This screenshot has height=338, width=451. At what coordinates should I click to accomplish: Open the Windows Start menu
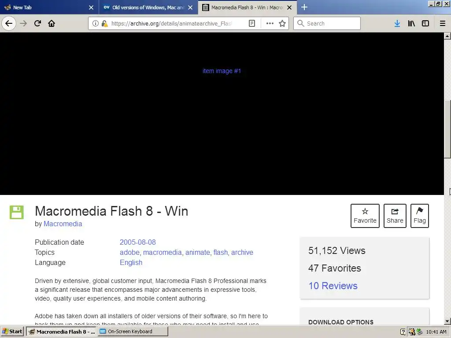(x=12, y=331)
